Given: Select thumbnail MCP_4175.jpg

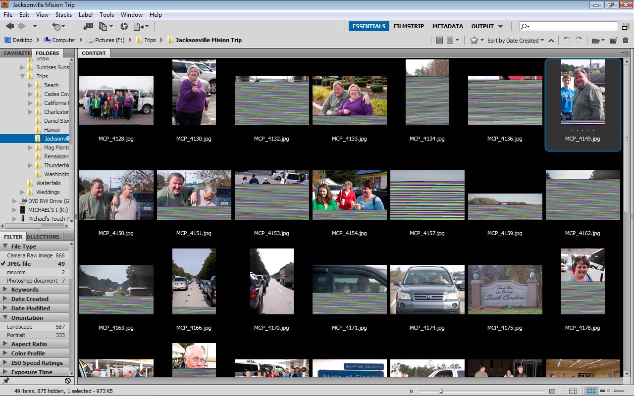Looking at the screenshot, I should [x=505, y=290].
